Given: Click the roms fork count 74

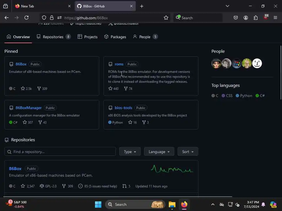Looking at the screenshot, I should (x=128, y=88).
